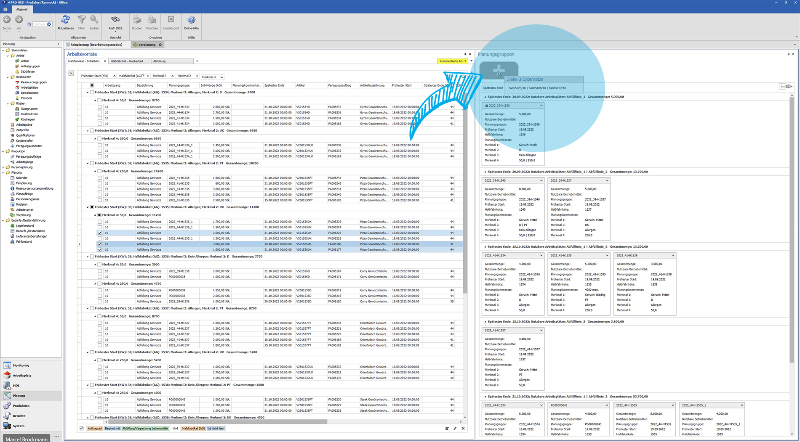This screenshot has width=800, height=442.
Task: Open the Berichte module in sidebar
Action: pos(31,416)
